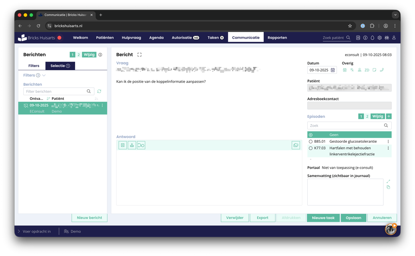
Task: Expand the Filters section chevron
Action: pyautogui.click(x=44, y=75)
